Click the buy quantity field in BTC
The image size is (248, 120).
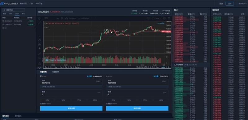point(71,93)
